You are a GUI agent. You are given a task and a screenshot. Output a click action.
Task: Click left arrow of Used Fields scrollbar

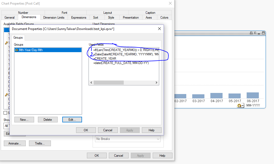[x=91, y=82]
